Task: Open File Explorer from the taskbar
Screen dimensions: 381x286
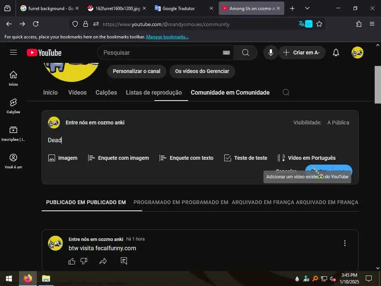Action: point(46,279)
